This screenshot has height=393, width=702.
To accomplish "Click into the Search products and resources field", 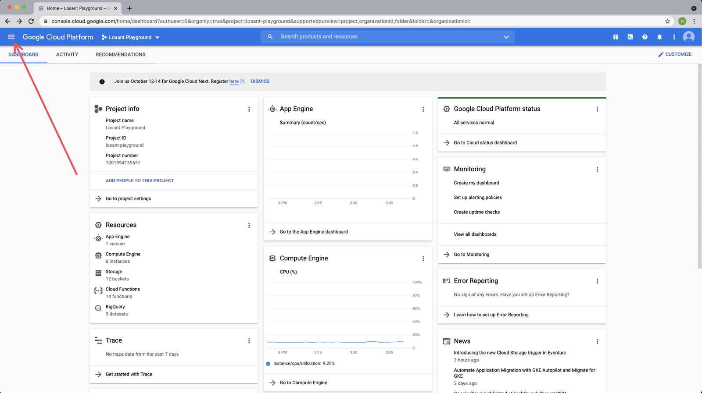I will point(388,37).
